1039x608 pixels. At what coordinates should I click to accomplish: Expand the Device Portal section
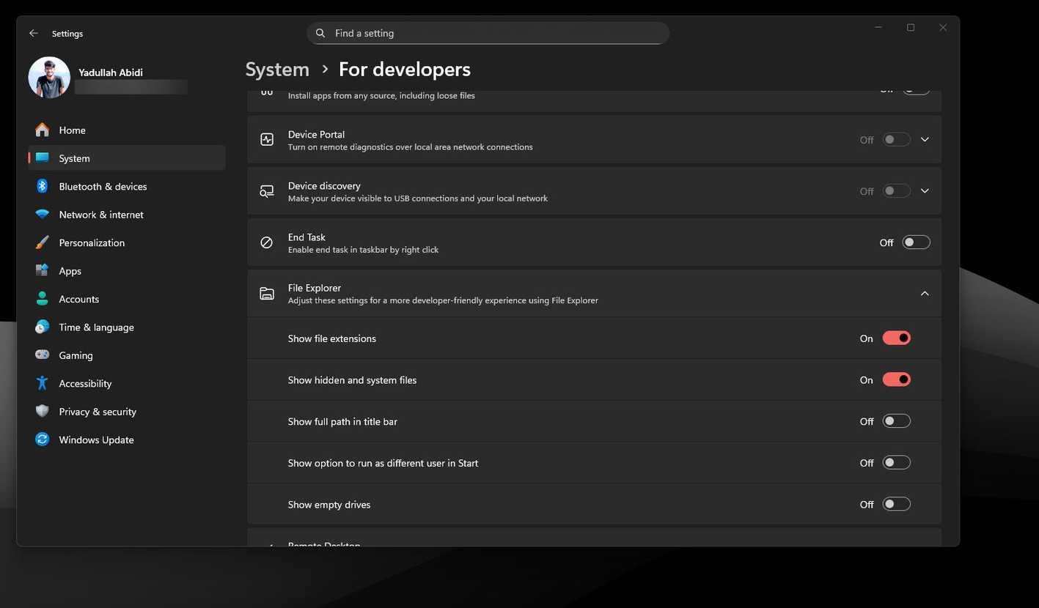tap(925, 140)
